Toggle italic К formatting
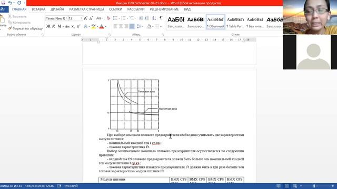This screenshot has width=337, height=189. (54, 26)
